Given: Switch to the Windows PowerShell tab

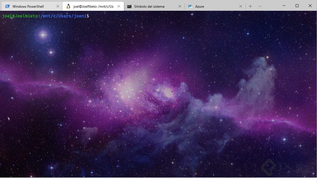Looking at the screenshot, I should point(32,6).
